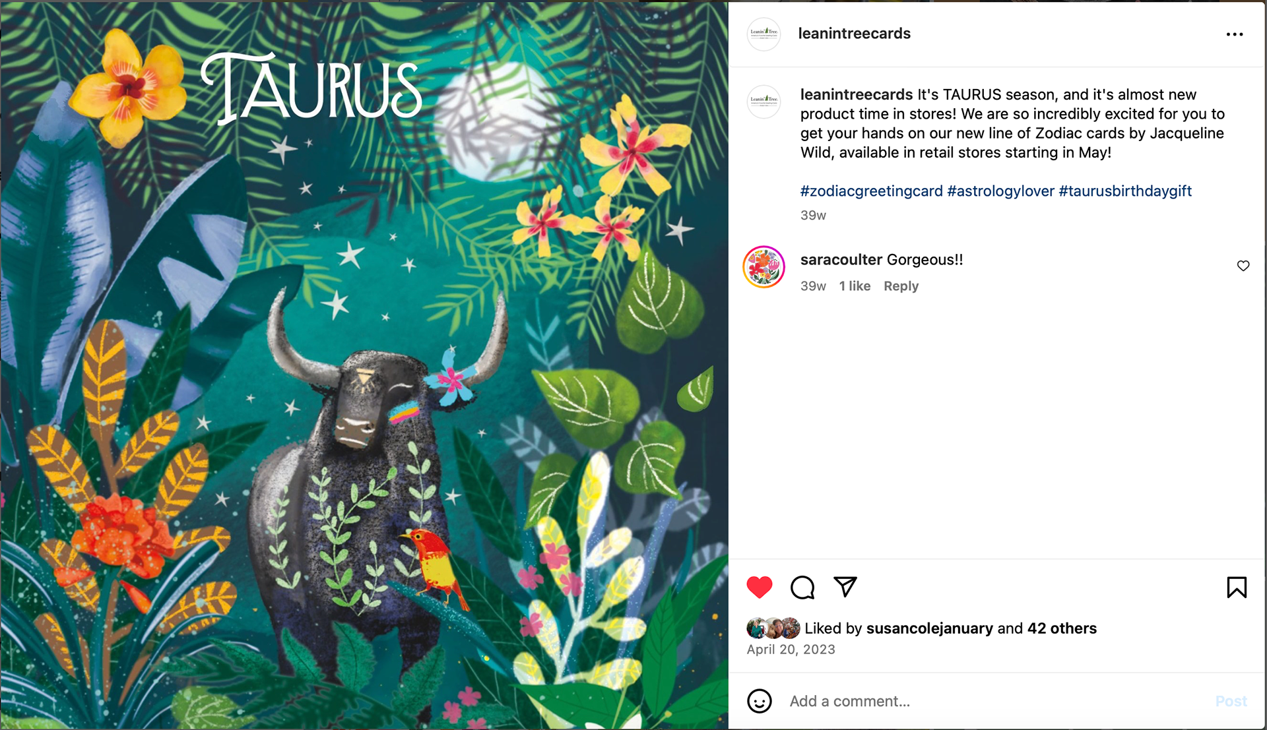Image resolution: width=1267 pixels, height=730 pixels.
Task: Click leanintreecards avatar beside caption
Action: point(763,102)
